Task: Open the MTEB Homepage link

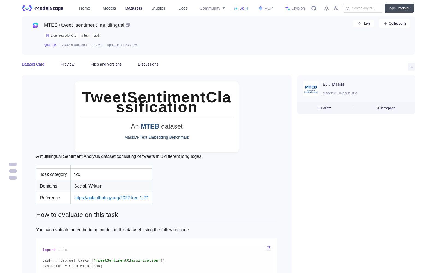Action: pos(385,108)
